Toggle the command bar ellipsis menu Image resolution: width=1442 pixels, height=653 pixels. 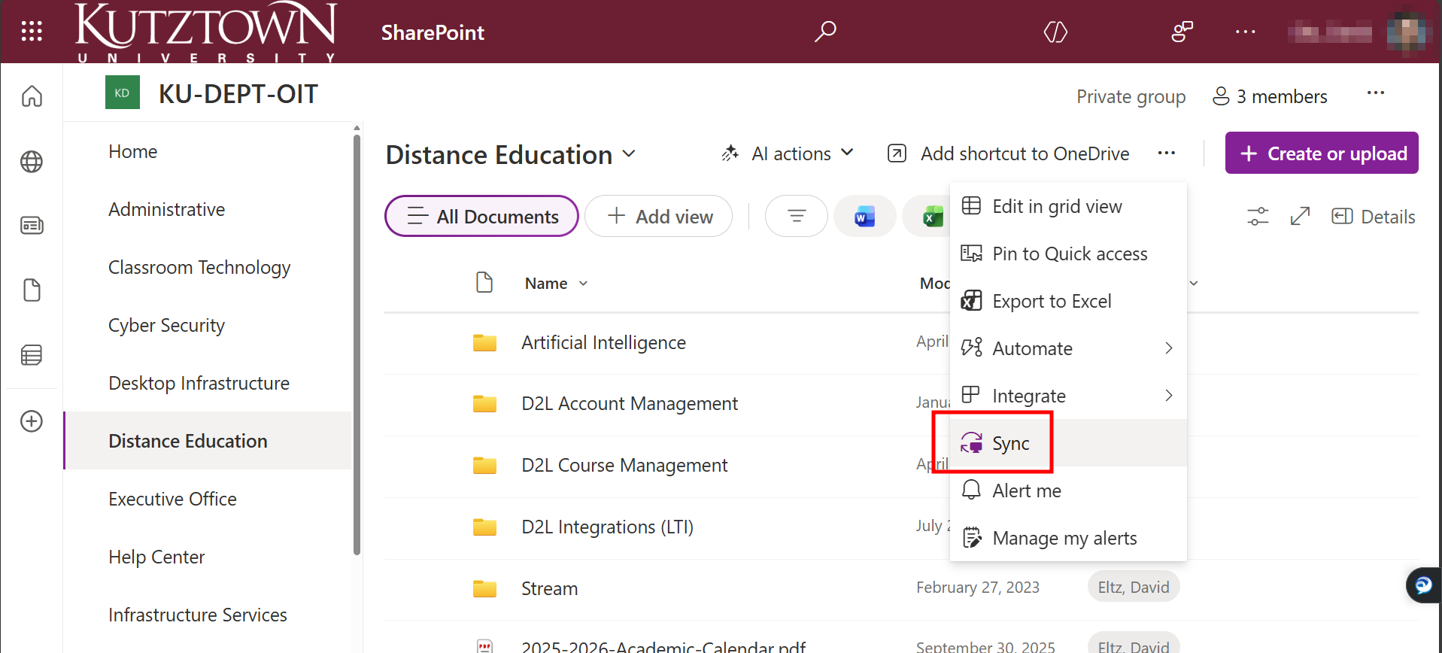coord(1167,153)
